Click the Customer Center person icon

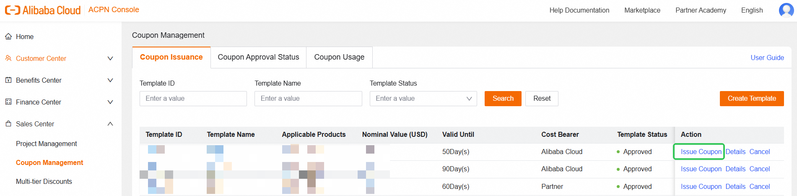click(x=8, y=58)
